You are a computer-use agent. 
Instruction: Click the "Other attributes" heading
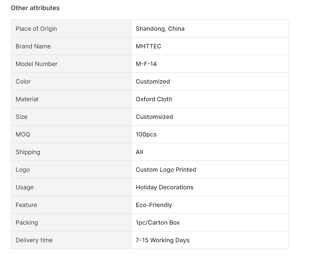pos(35,8)
